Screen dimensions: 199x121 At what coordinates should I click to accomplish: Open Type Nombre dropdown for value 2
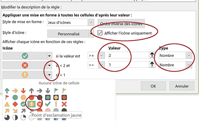click(189, 56)
